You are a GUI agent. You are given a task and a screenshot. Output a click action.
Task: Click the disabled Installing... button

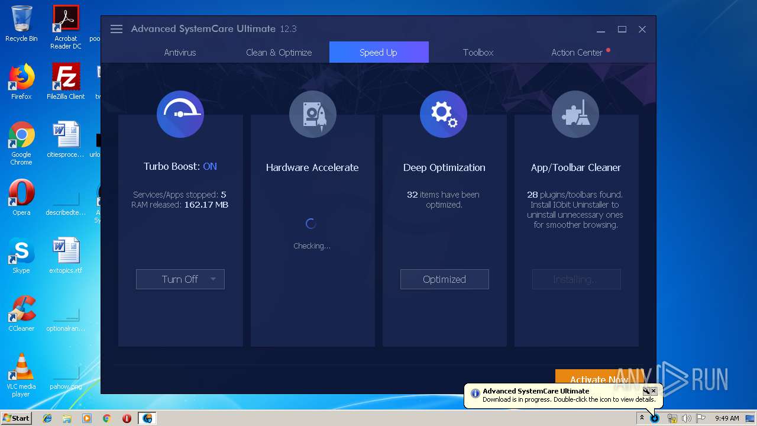[577, 279]
